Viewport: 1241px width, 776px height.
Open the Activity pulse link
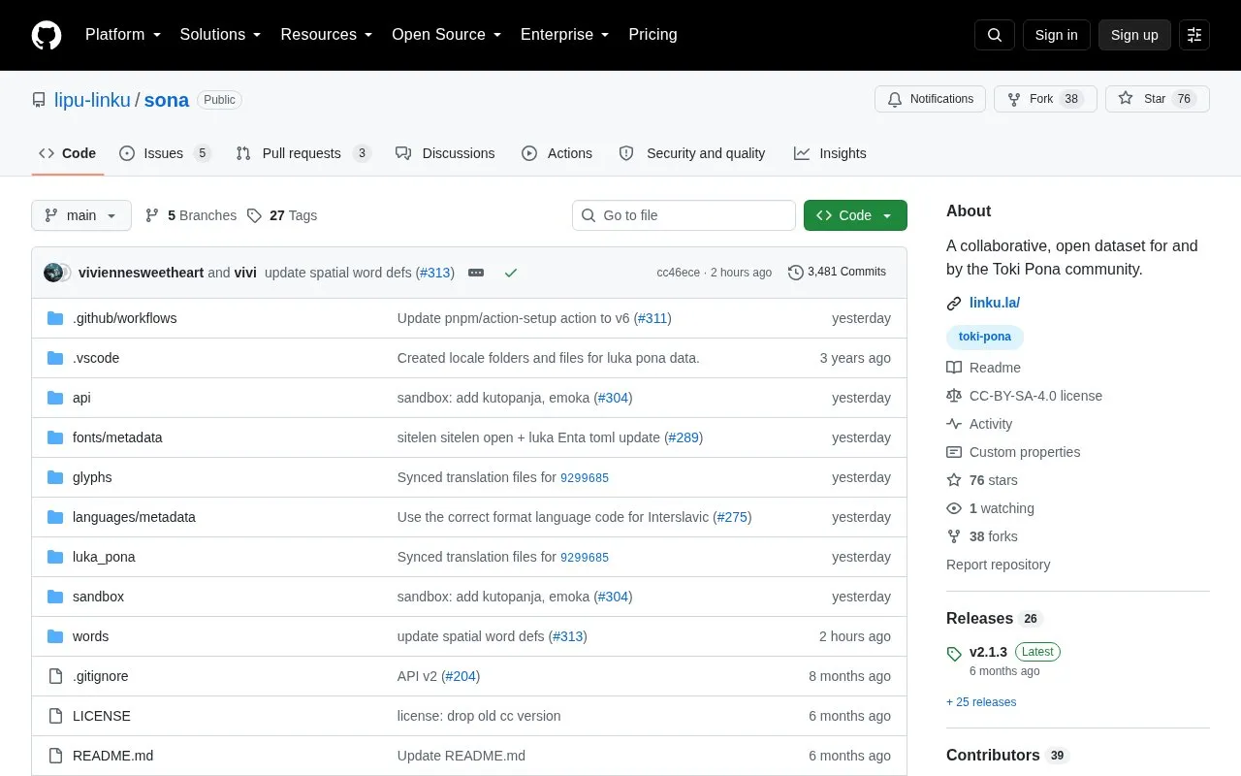tap(979, 424)
